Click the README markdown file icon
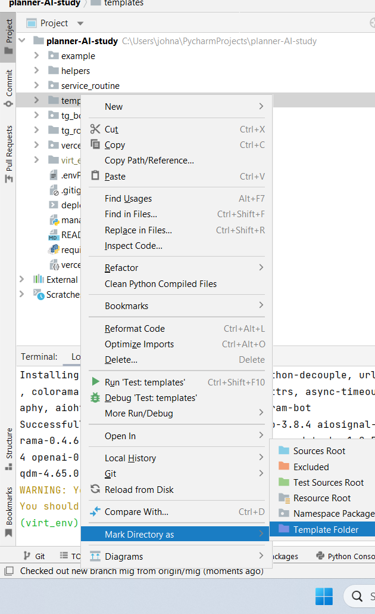Image resolution: width=375 pixels, height=614 pixels. (x=54, y=235)
